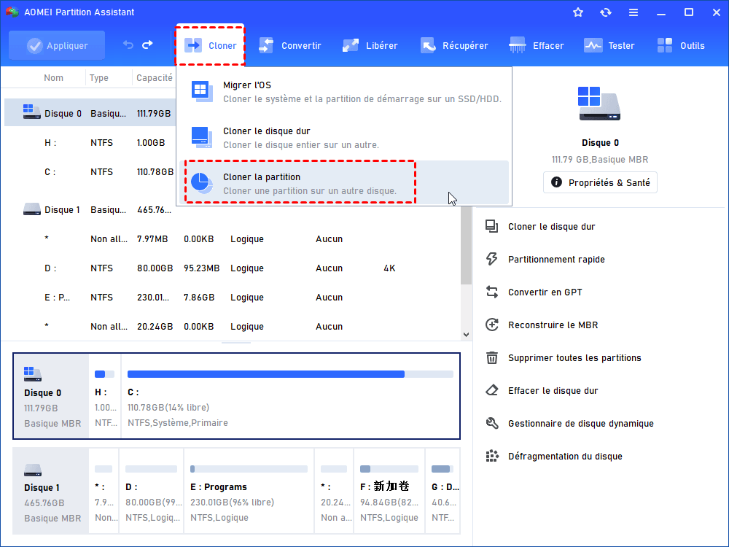Image resolution: width=729 pixels, height=547 pixels.
Task: Click Gestionnaire de disque dynamique option
Action: [x=581, y=423]
